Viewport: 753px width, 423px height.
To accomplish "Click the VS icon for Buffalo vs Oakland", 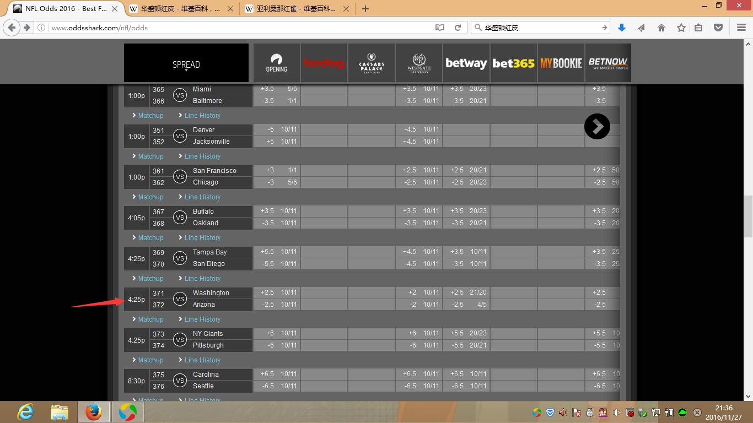I will pyautogui.click(x=180, y=218).
